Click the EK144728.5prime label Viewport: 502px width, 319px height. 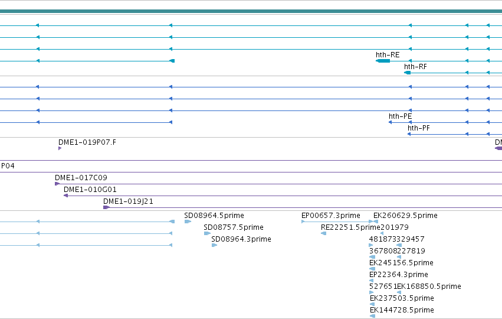(x=402, y=310)
